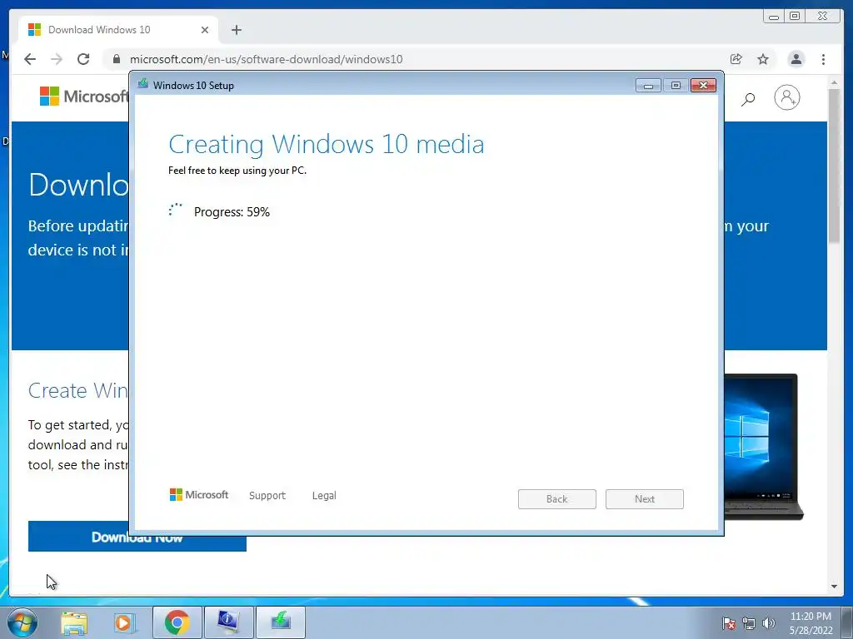
Task: Open the Action Center flag icon
Action: (x=728, y=622)
